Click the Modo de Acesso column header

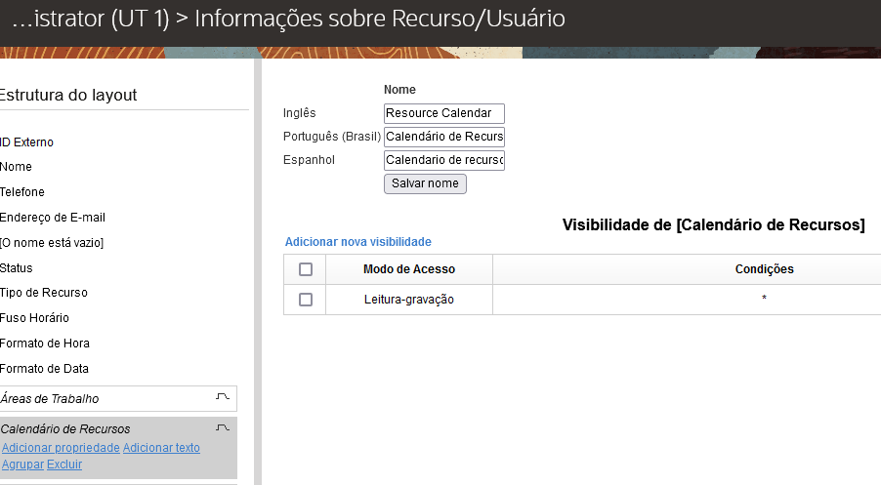409,269
